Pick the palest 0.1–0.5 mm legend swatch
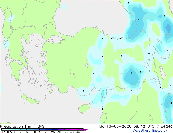Viewport: 173px width, 133px height. coord(5,129)
